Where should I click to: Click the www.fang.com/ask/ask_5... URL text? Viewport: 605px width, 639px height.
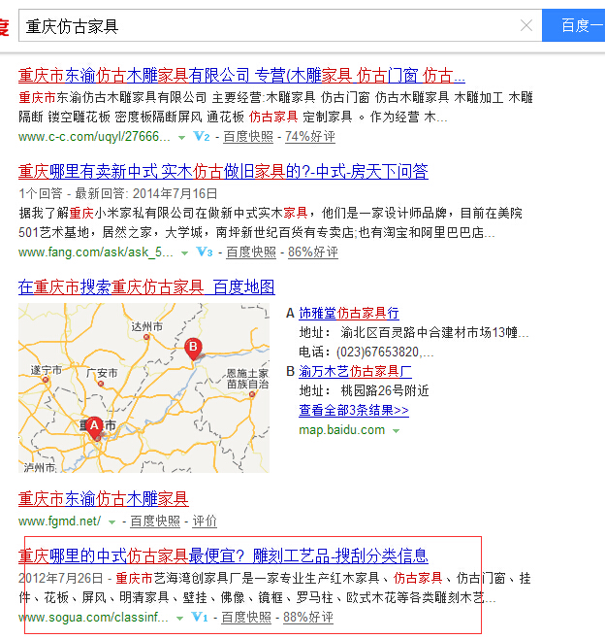point(96,252)
